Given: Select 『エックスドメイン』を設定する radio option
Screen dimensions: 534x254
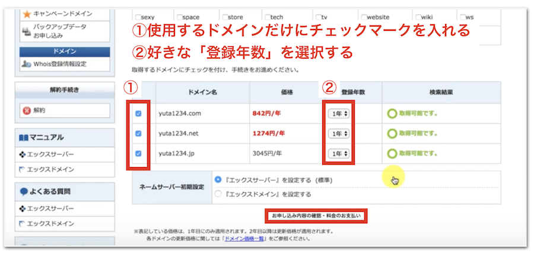Looking at the screenshot, I should [x=218, y=194].
